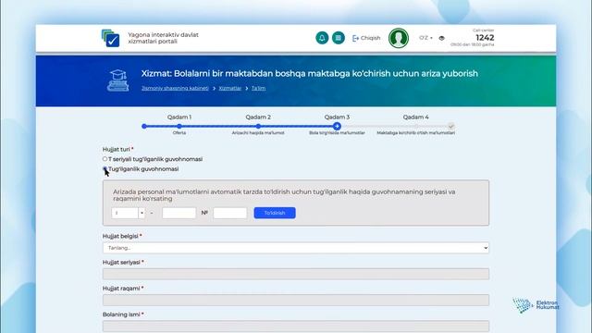The width and height of the screenshot is (592, 333).
Task: Click the Bolaning ismi field
Action: click(x=296, y=326)
